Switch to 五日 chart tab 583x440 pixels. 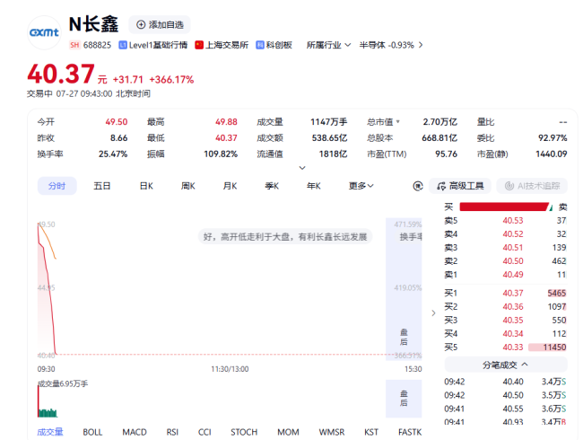pos(102,186)
